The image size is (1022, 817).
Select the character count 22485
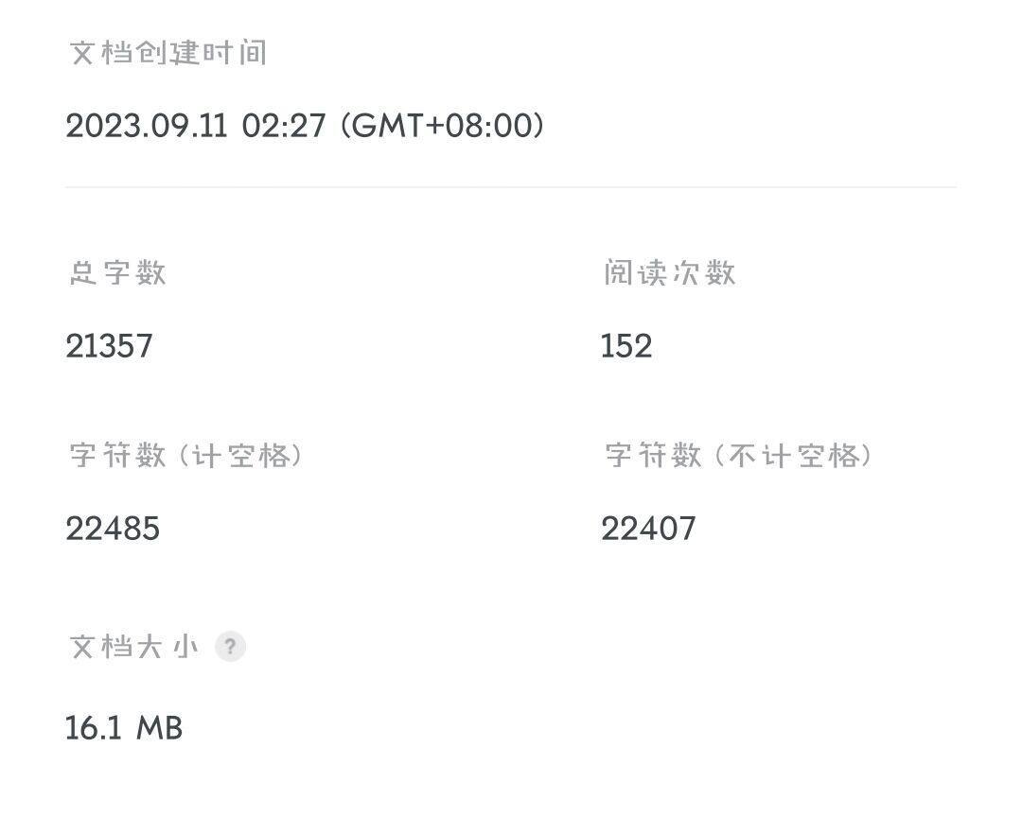[x=113, y=528]
